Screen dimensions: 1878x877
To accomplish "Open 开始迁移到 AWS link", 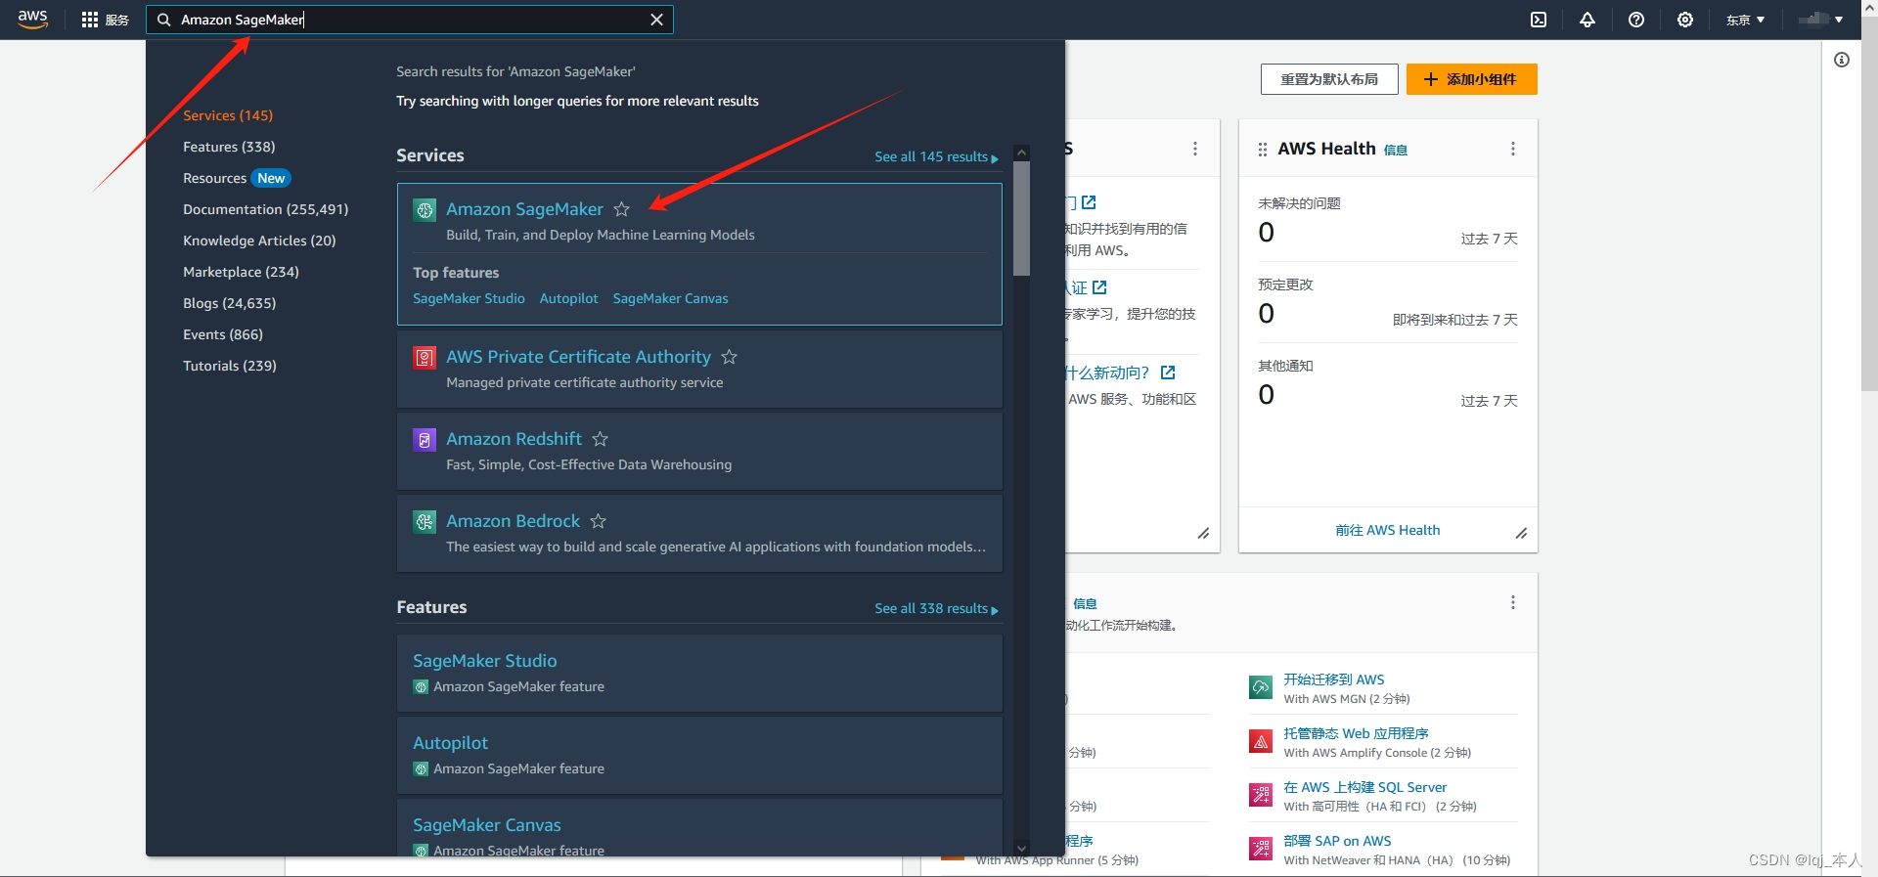I will [1334, 680].
